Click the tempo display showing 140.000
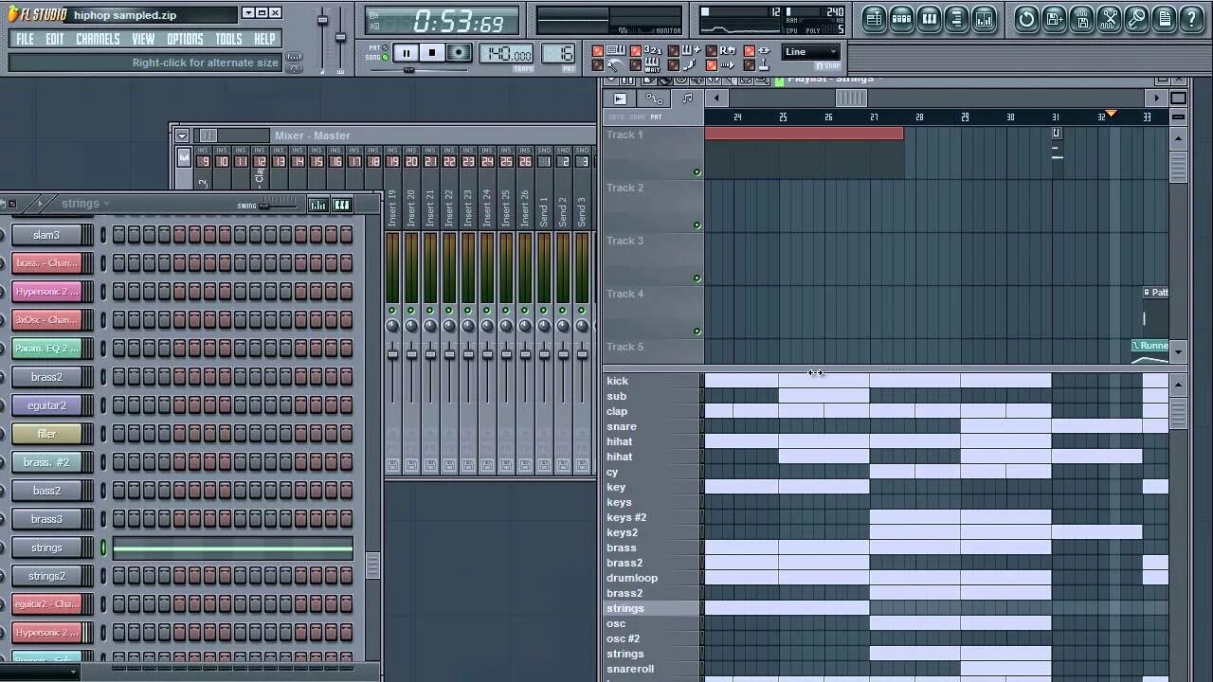The width and height of the screenshot is (1213, 682). point(505,53)
